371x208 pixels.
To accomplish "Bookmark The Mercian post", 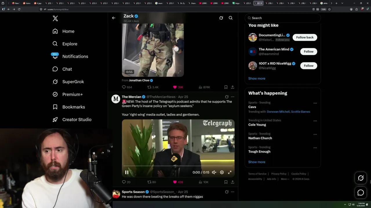I will click(x=226, y=182).
